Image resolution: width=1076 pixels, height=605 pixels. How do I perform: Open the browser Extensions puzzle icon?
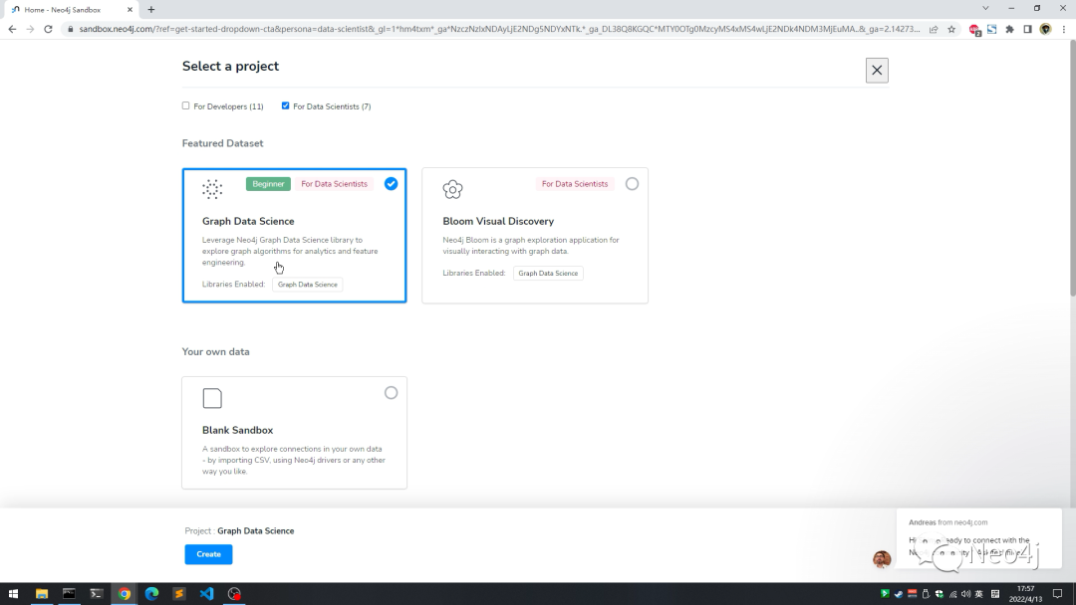click(x=1009, y=30)
